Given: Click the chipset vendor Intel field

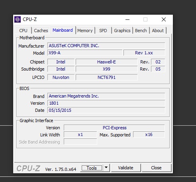Looking at the screenshot, I should (61, 62).
